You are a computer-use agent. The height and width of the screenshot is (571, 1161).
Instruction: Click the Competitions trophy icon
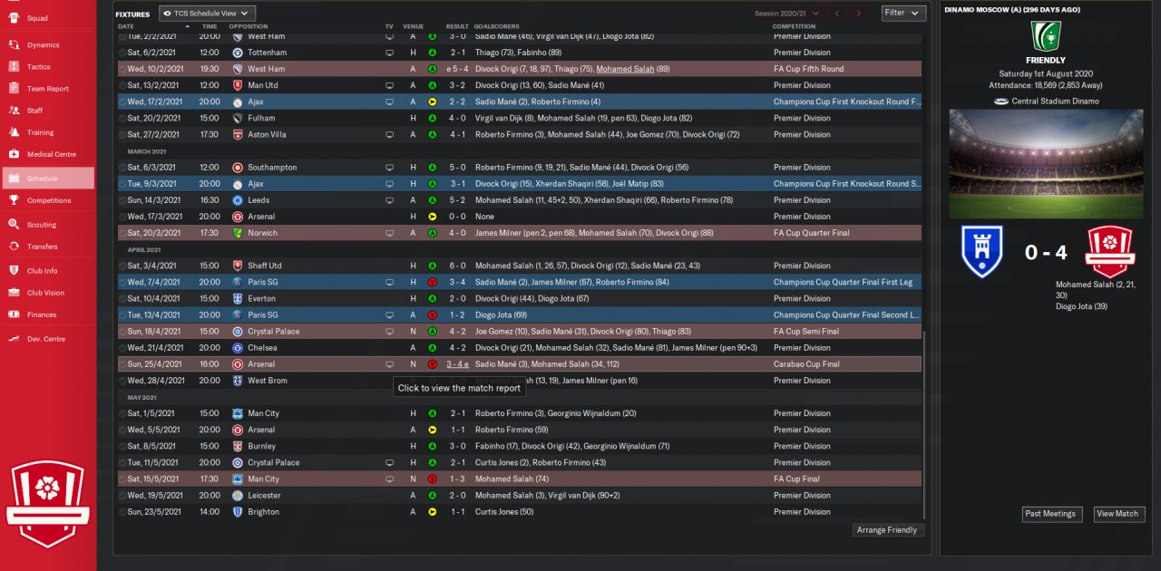click(x=14, y=200)
